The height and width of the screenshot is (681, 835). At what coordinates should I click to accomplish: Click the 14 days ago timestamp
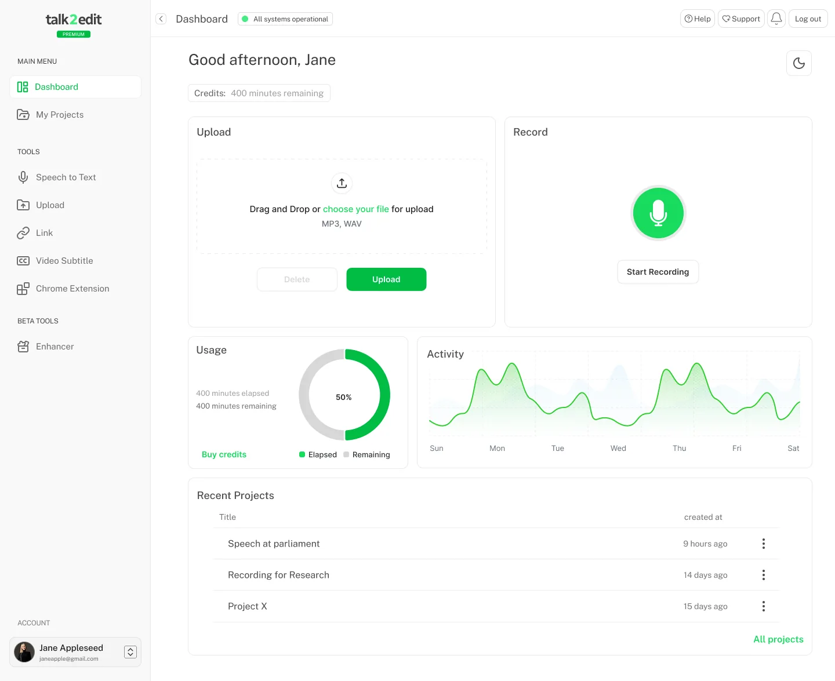click(706, 575)
